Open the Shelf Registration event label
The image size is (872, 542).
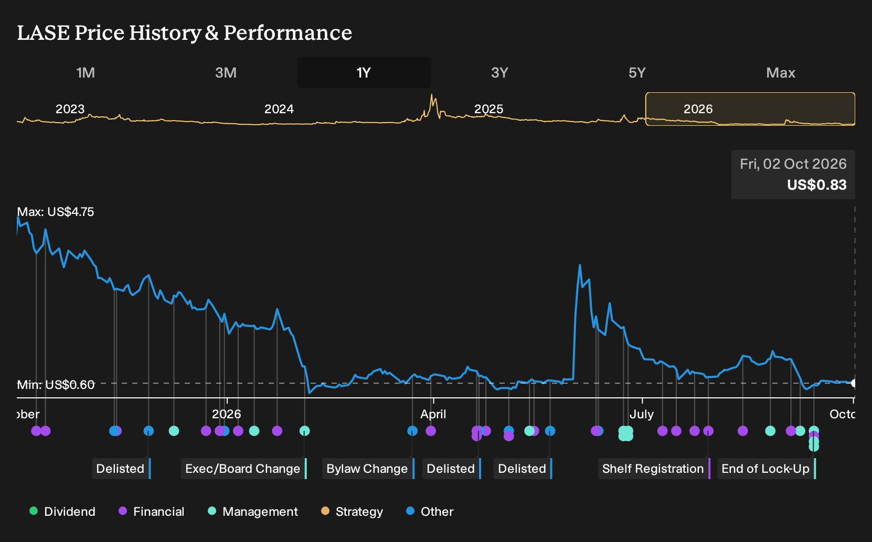point(654,469)
